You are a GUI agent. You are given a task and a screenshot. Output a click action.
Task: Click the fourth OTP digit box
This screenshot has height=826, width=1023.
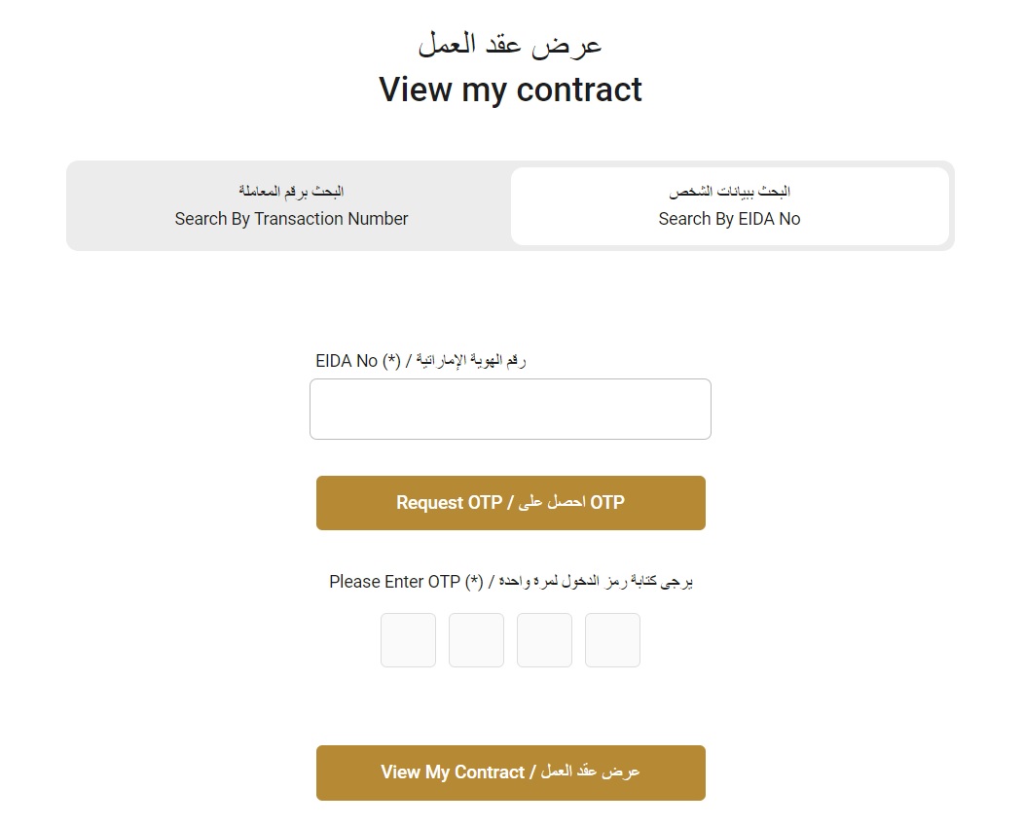click(x=612, y=639)
